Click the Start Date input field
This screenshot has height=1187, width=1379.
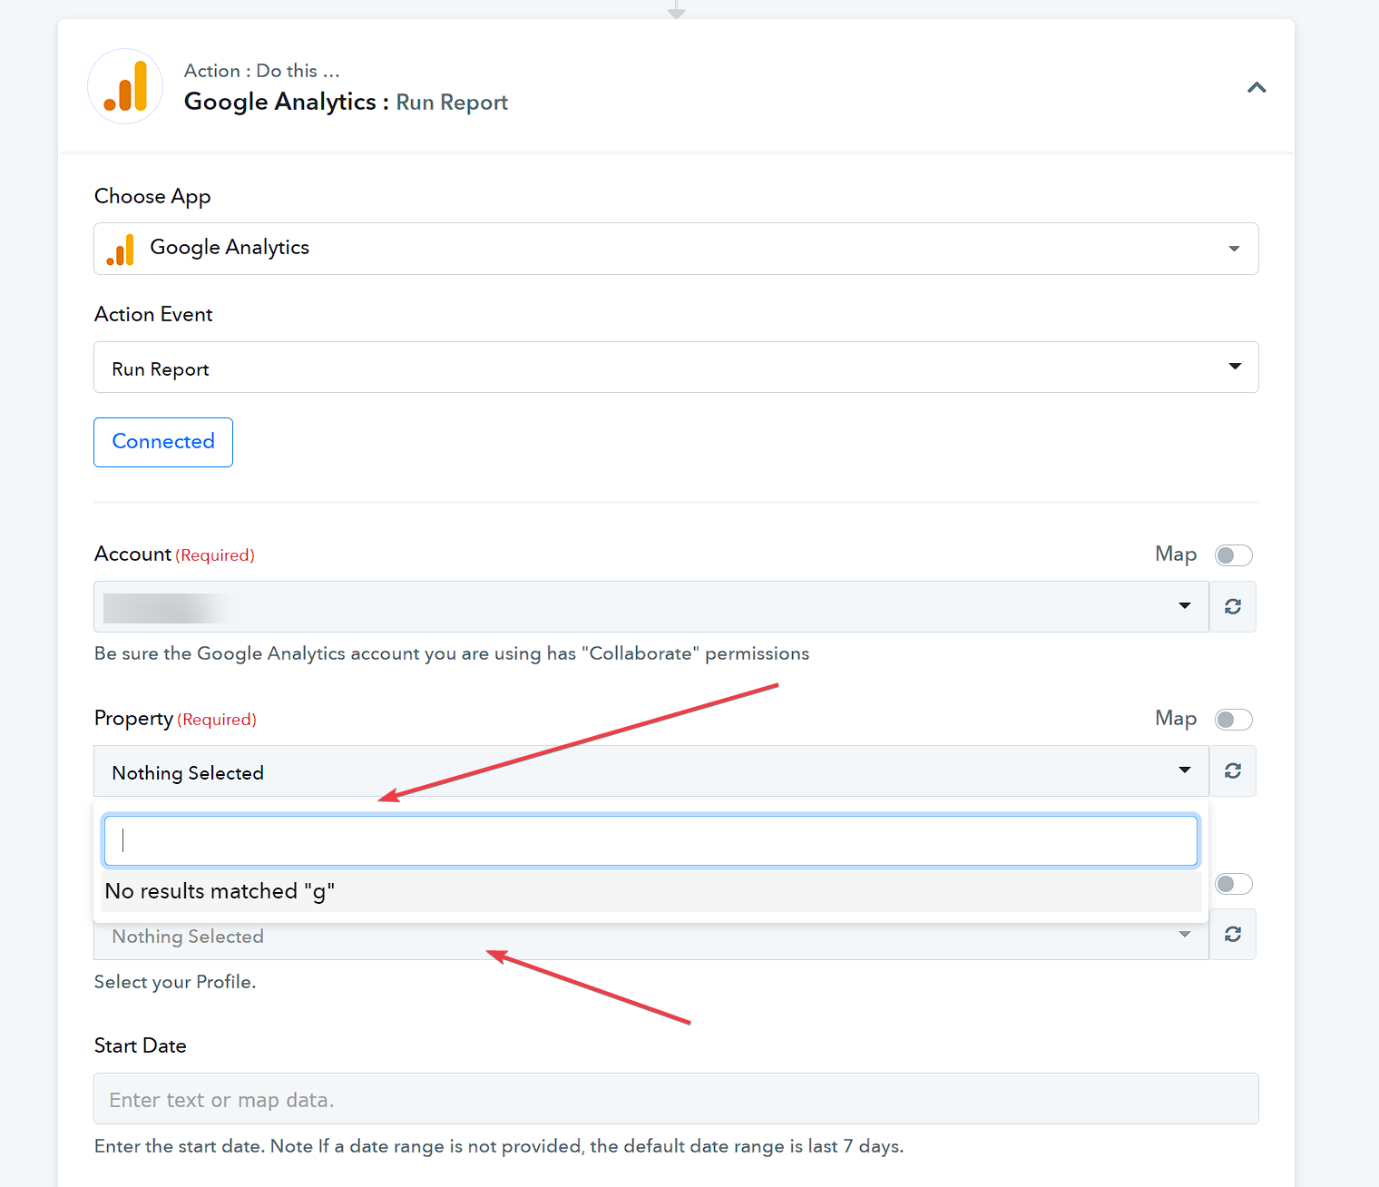click(x=676, y=1099)
